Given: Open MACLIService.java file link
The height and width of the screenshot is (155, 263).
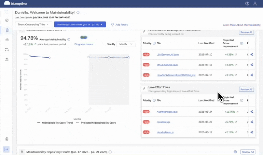Looking at the screenshot, I should click(x=167, y=65).
